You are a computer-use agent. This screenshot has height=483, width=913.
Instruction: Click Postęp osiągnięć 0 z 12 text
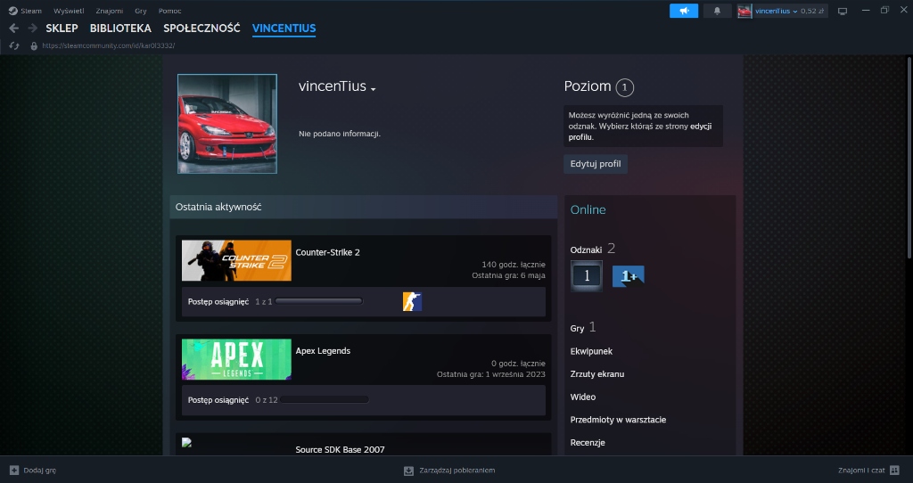[233, 400]
